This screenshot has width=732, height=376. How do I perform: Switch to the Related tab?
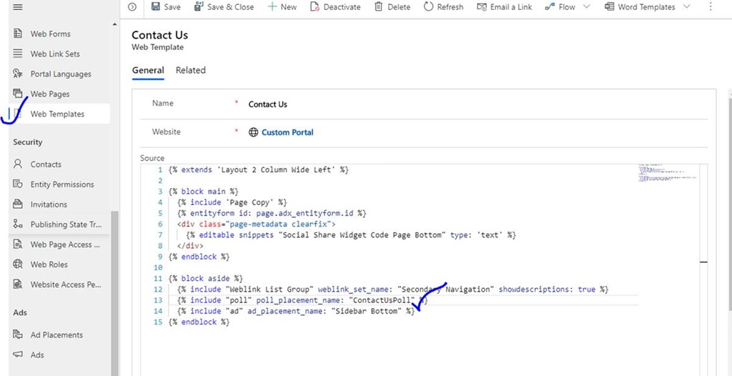(191, 70)
